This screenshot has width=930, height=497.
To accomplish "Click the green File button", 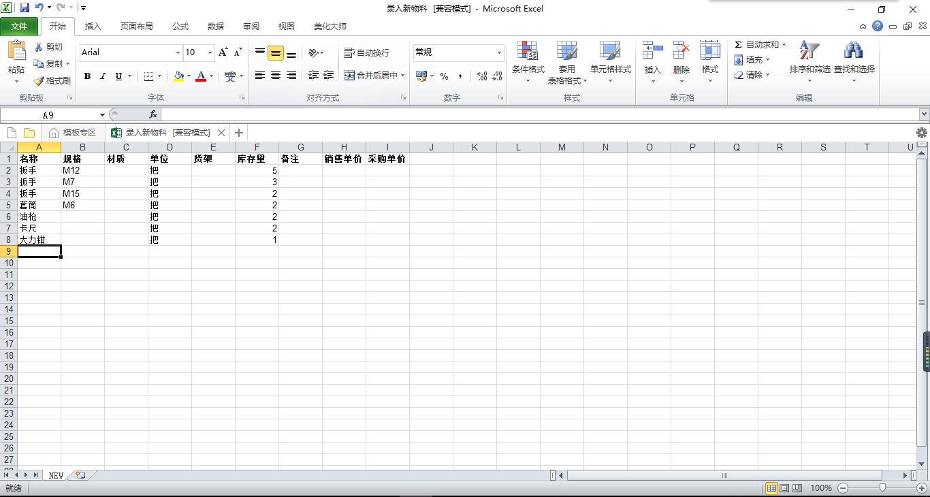I will click(x=20, y=27).
